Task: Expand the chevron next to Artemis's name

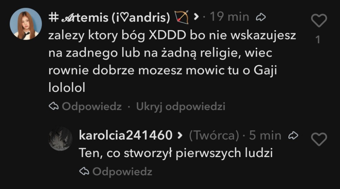Action: 196,17
